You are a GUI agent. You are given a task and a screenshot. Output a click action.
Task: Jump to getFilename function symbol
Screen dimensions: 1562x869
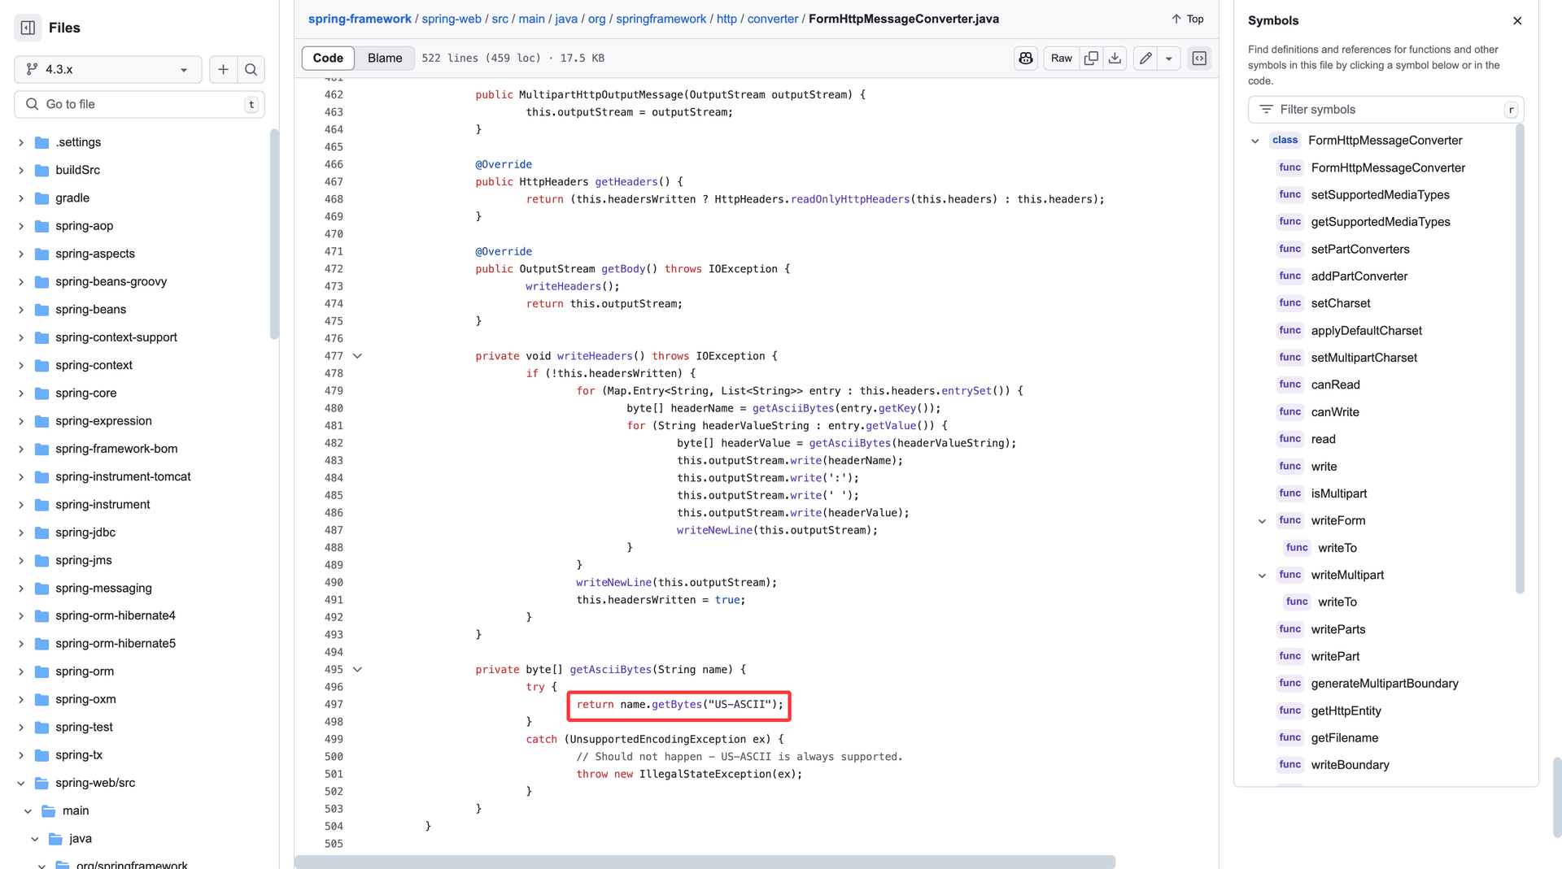click(1344, 738)
